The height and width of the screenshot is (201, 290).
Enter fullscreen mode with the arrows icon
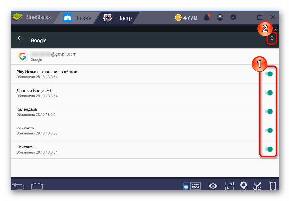tap(229, 186)
